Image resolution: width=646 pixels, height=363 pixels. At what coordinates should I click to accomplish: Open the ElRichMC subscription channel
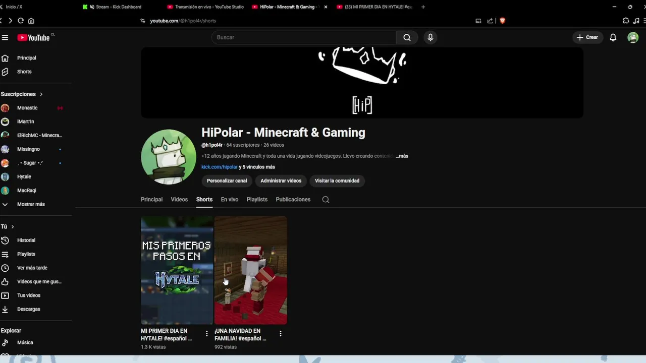click(x=39, y=135)
